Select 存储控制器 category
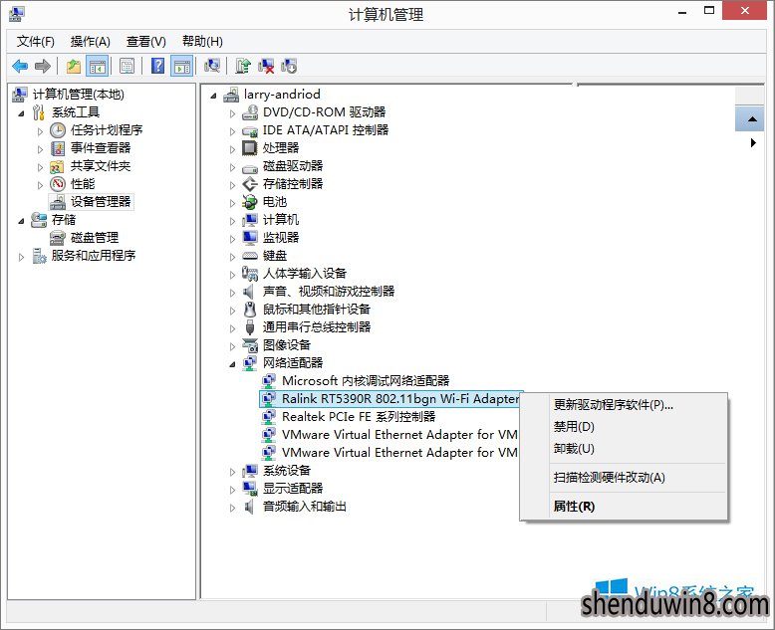775x630 pixels. coord(293,184)
